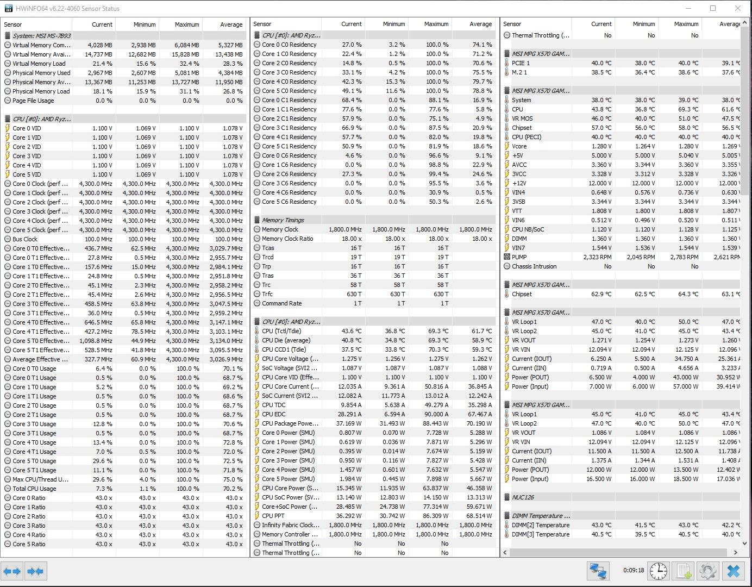Click the lightning icon beside Vcore
The image size is (752, 587).
click(507, 146)
